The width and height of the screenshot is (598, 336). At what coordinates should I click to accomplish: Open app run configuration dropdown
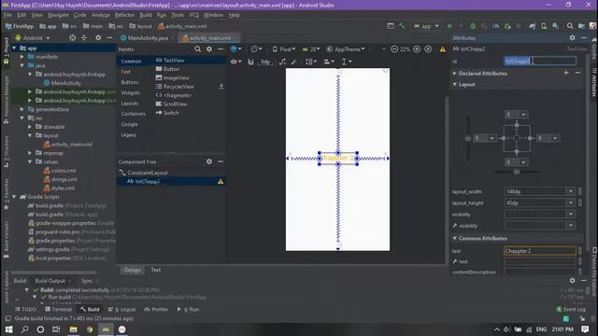coord(427,26)
